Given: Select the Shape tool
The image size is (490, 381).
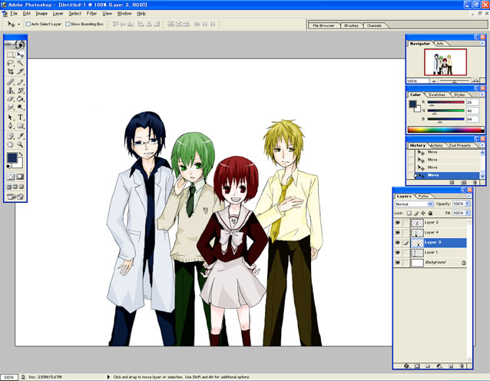Looking at the screenshot, I should point(20,126).
